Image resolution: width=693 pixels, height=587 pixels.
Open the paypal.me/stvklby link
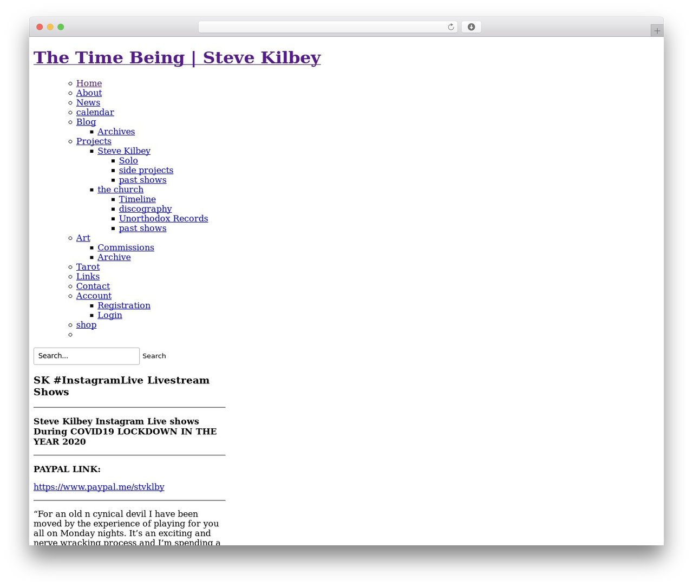pyautogui.click(x=99, y=487)
